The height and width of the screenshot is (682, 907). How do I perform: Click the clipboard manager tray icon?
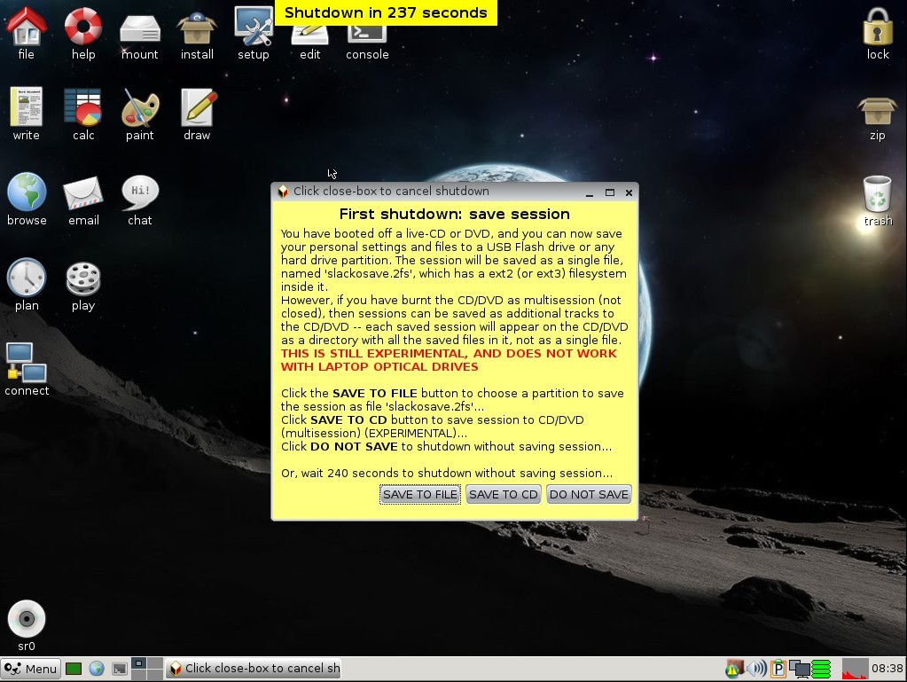pos(778,669)
